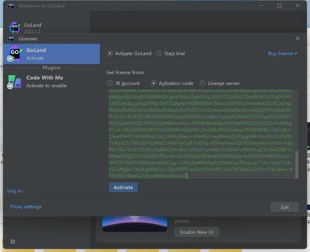Viewport: 310px width, 252px height.
Task: Close the Licenses dialog
Action: tap(297, 38)
